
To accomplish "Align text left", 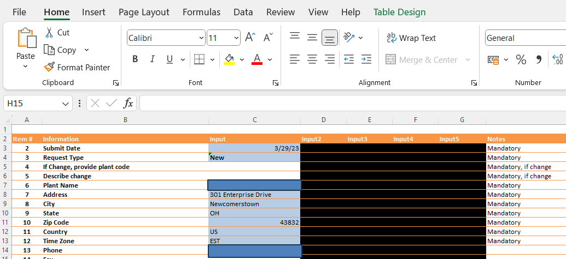I will click(295, 59).
